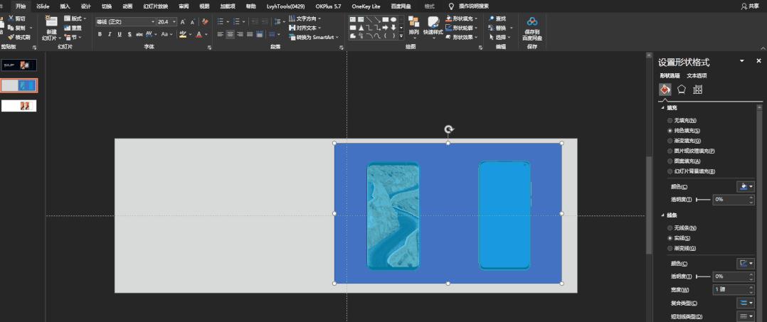The width and height of the screenshot is (767, 322).
Task: Collapse the Fill (填充) section
Action: pos(663,107)
